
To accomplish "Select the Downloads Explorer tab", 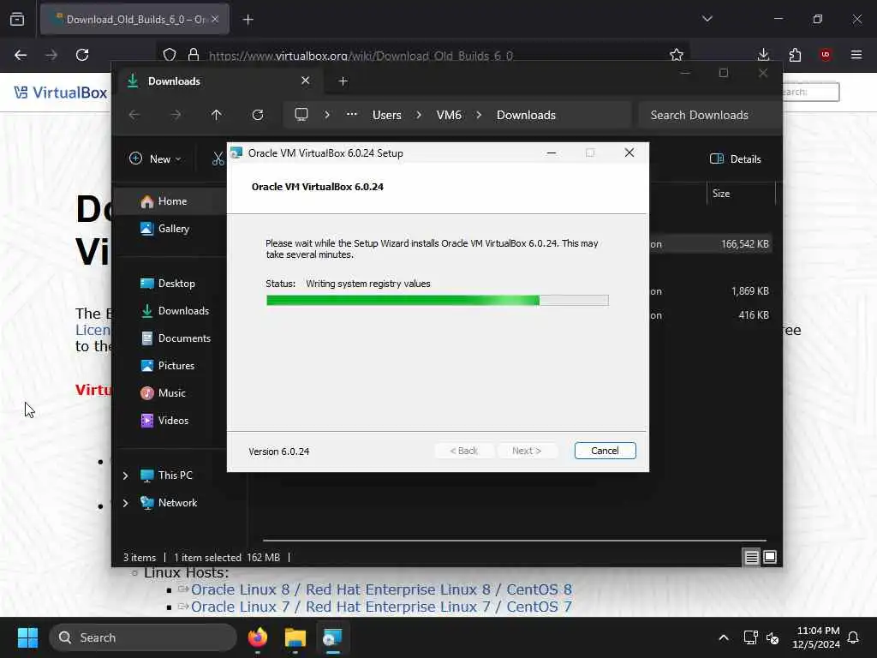I will tap(218, 81).
